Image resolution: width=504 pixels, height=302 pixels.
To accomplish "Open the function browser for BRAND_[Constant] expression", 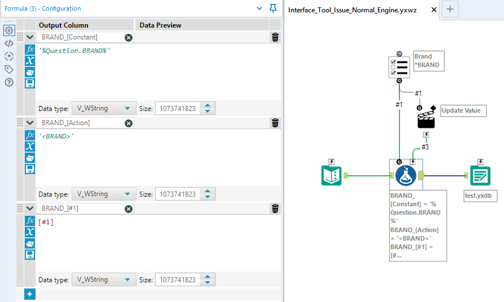I will point(30,50).
